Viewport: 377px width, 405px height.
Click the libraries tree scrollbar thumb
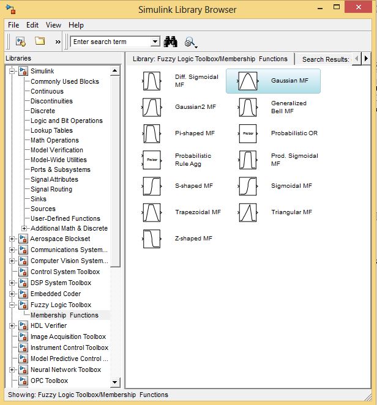point(115,171)
